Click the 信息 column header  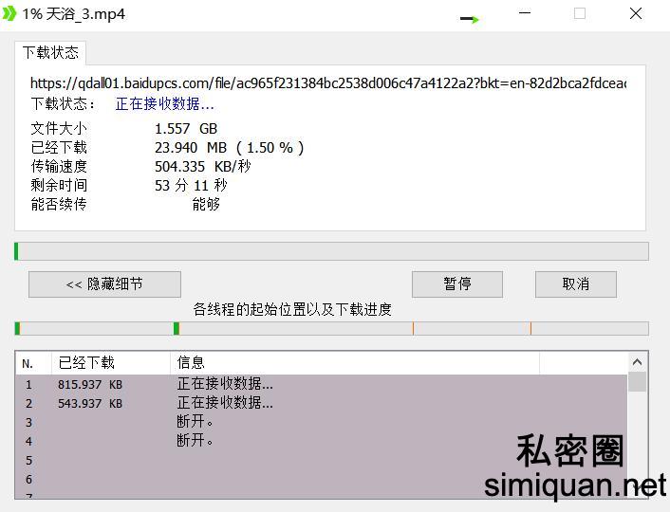[351, 362]
